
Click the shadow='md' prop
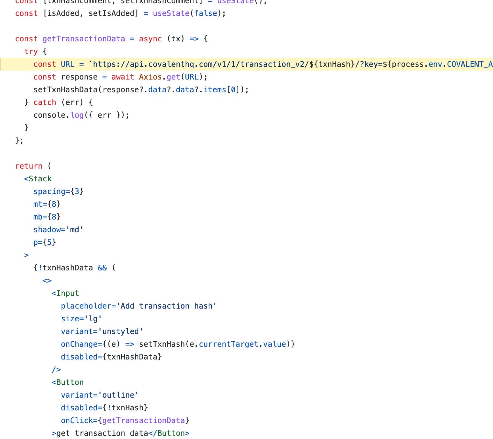pyautogui.click(x=59, y=230)
